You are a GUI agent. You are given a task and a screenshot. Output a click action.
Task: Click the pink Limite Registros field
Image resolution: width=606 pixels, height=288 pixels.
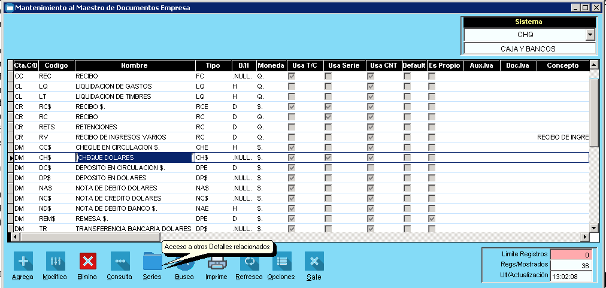click(x=571, y=254)
